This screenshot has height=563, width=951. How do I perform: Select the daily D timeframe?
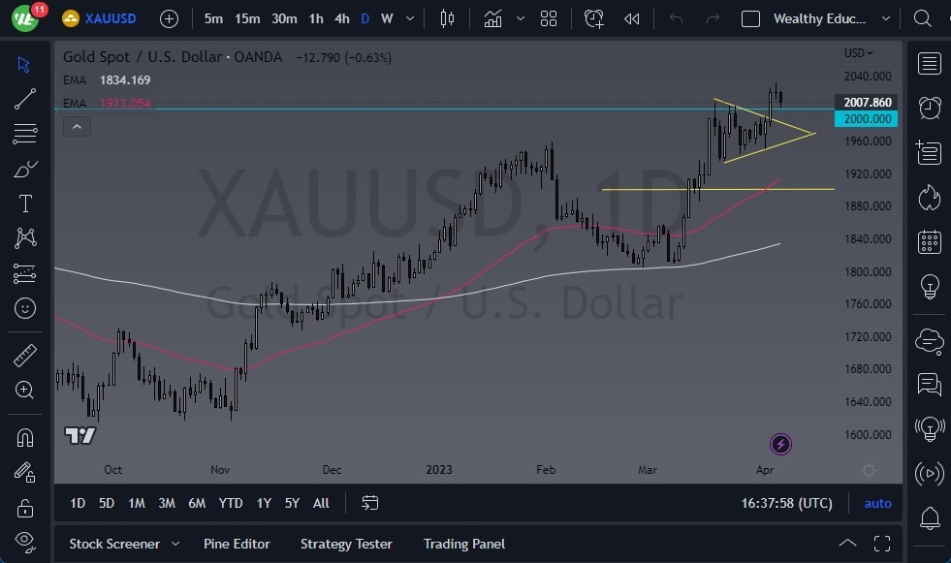365,18
